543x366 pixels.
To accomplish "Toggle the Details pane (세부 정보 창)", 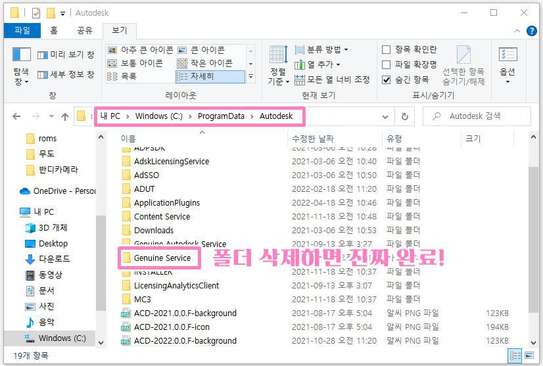I will tap(66, 74).
